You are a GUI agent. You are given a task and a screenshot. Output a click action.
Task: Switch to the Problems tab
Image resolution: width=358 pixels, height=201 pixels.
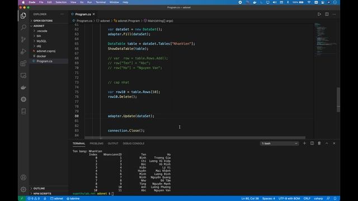point(96,143)
